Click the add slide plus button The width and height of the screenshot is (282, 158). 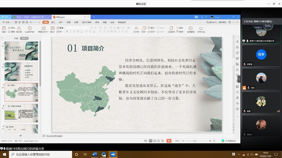(x=21, y=136)
